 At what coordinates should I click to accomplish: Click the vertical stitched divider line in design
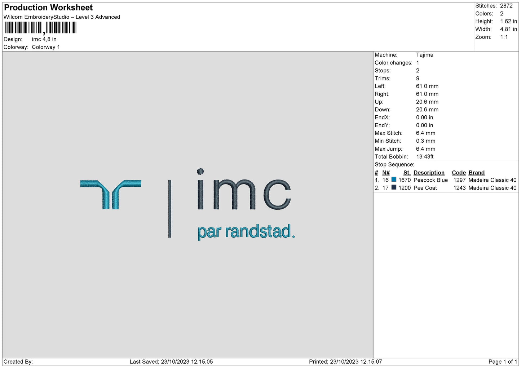pyautogui.click(x=169, y=209)
